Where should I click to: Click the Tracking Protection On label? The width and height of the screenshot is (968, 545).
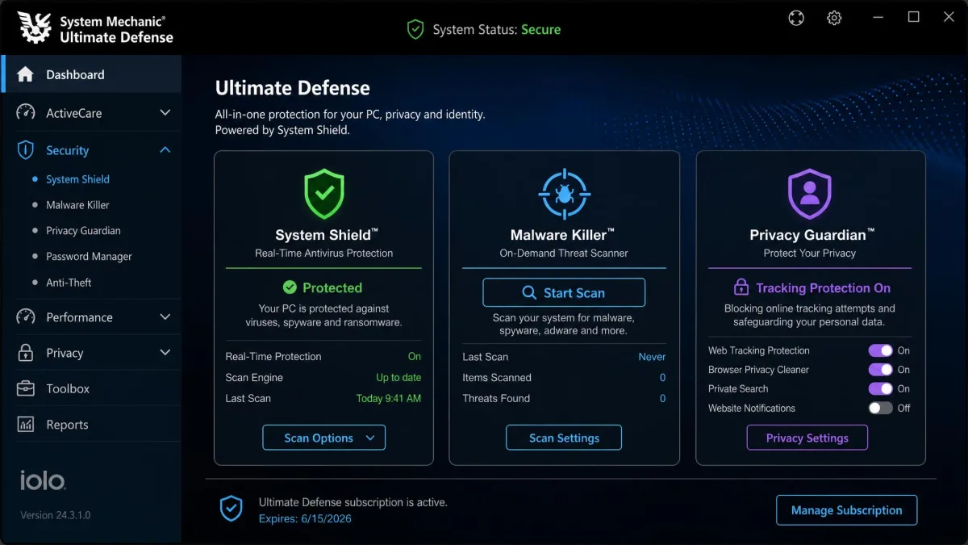(823, 287)
